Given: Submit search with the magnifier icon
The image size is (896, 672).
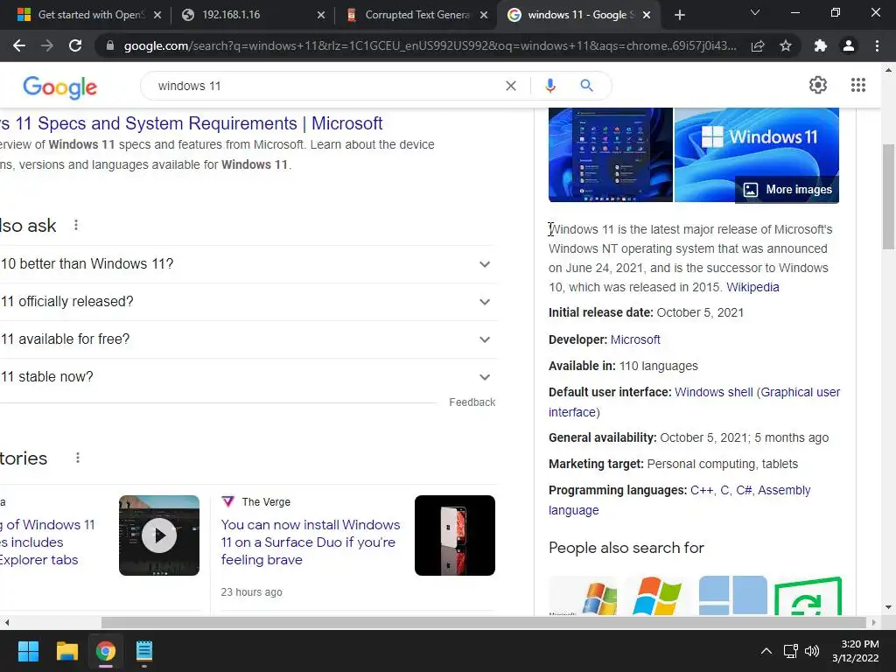Looking at the screenshot, I should click(x=586, y=86).
